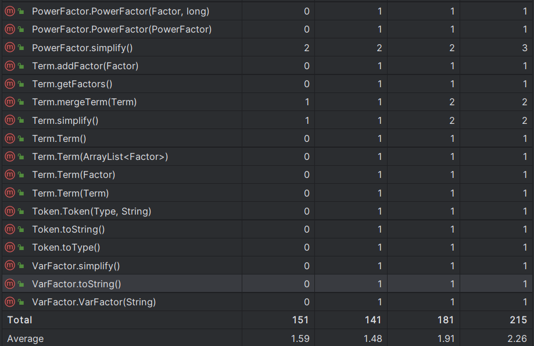Select the PowerFactor.PowerFactor(Factor, long) row
534x346 pixels.
point(267,11)
